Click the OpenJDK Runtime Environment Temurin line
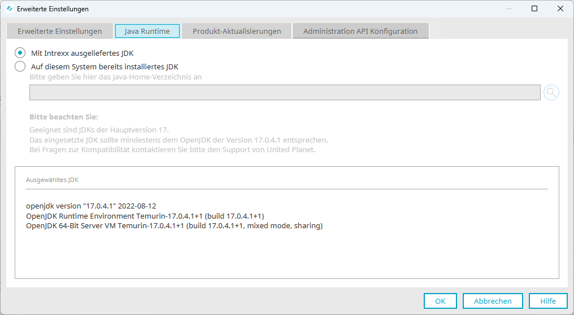Image resolution: width=574 pixels, height=315 pixels. tap(145, 216)
